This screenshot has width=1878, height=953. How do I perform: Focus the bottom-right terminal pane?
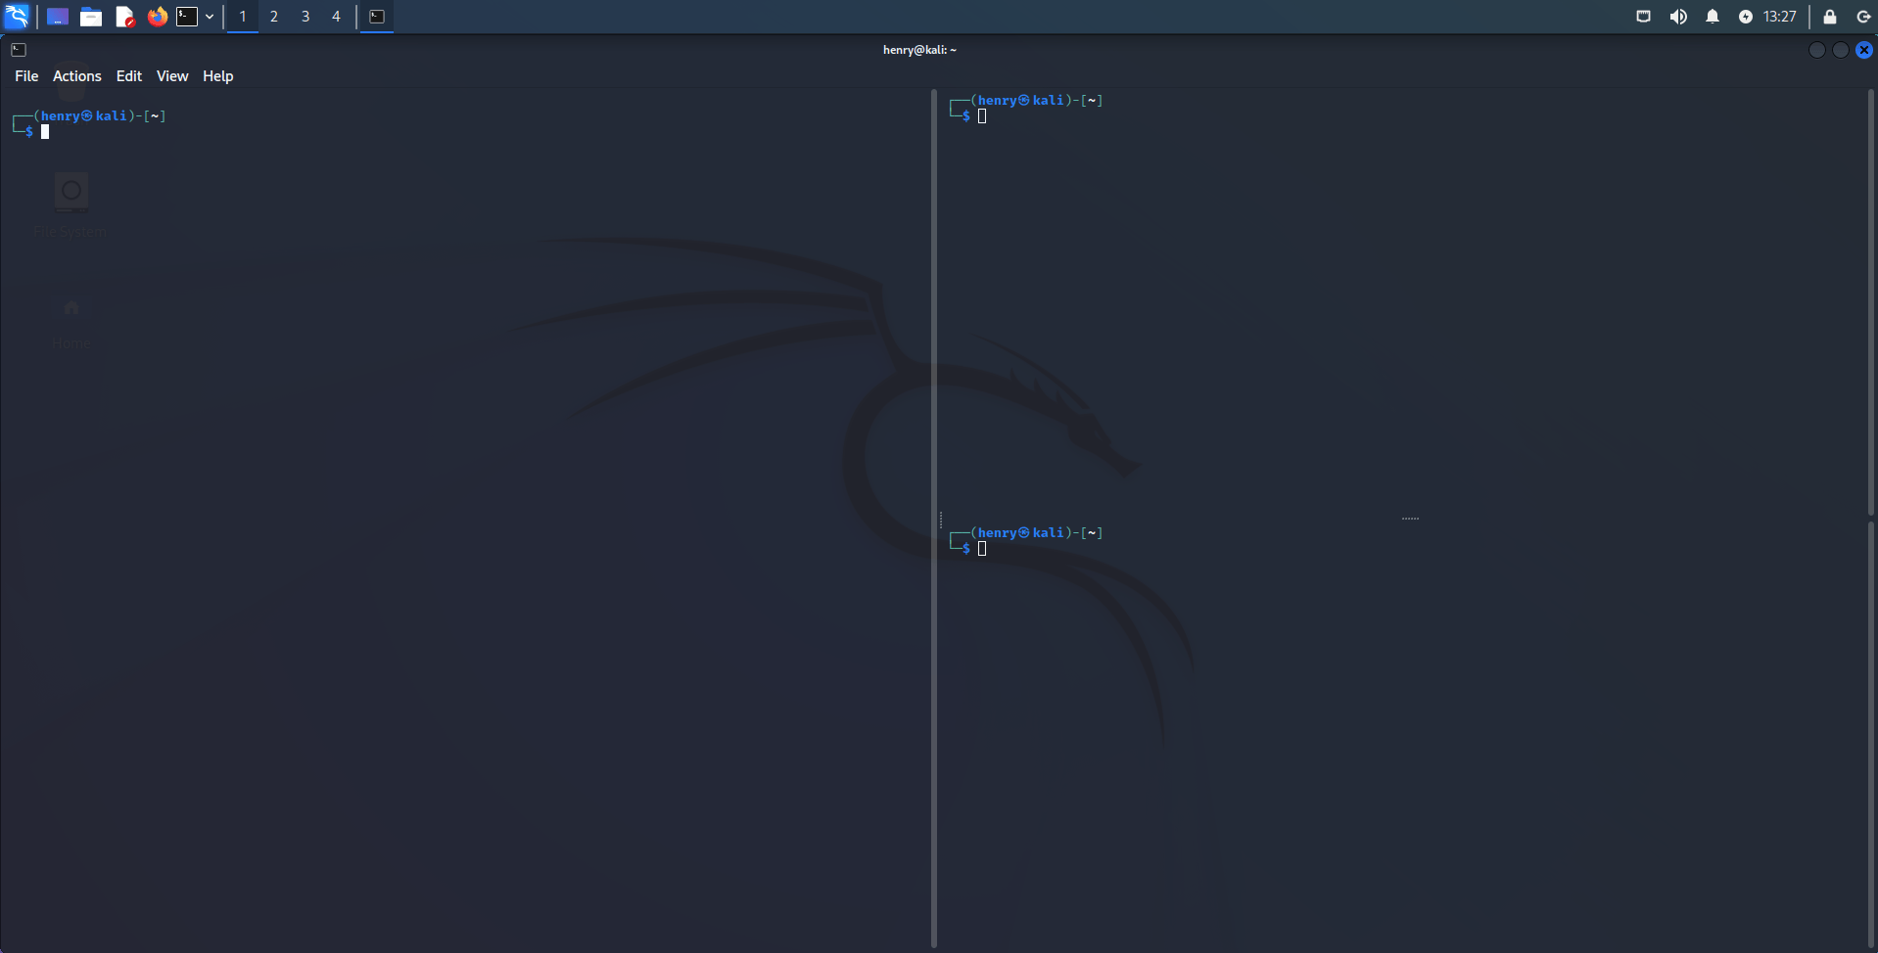tap(1400, 734)
